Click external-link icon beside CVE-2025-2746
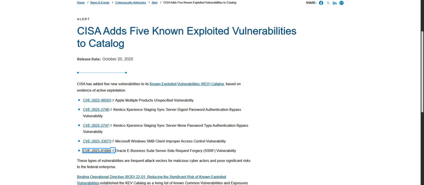The height and width of the screenshot is (185, 424). pyautogui.click(x=111, y=110)
